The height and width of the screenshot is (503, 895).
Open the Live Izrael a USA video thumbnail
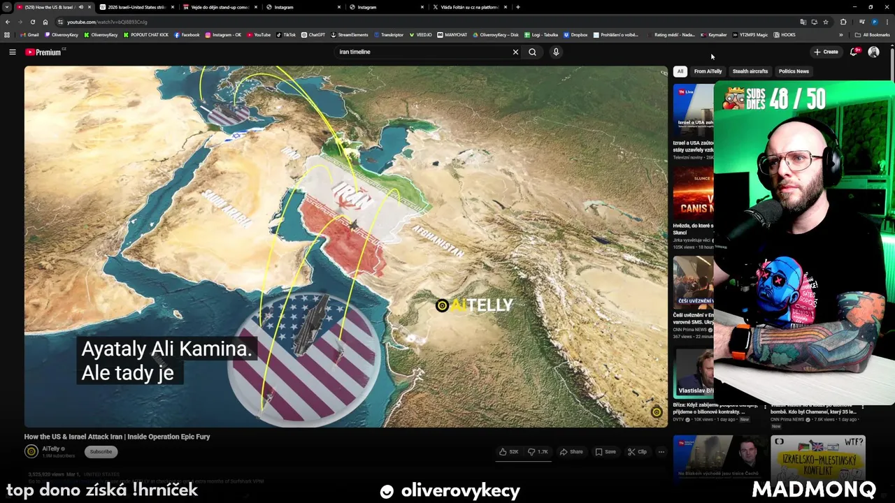694,110
